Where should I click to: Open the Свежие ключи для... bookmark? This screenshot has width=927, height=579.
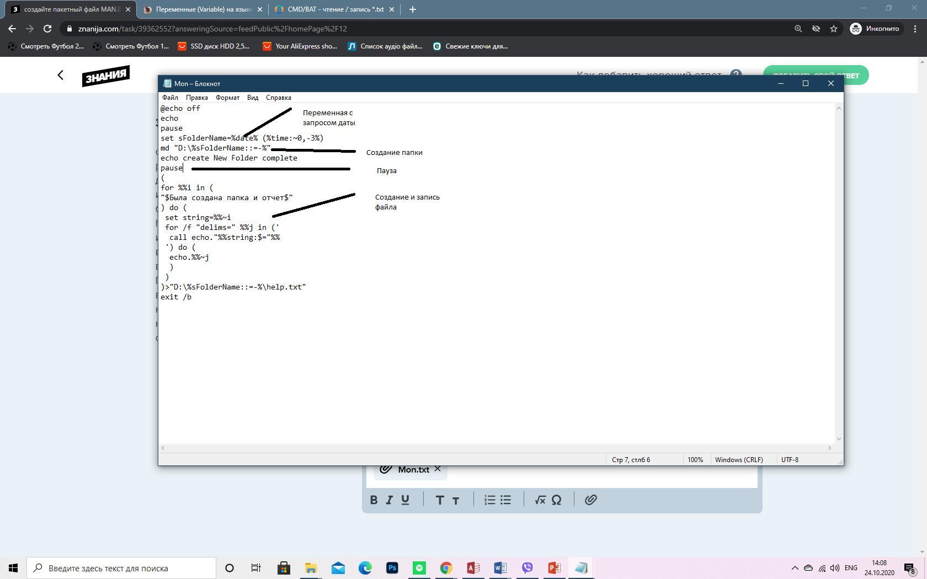coord(470,46)
